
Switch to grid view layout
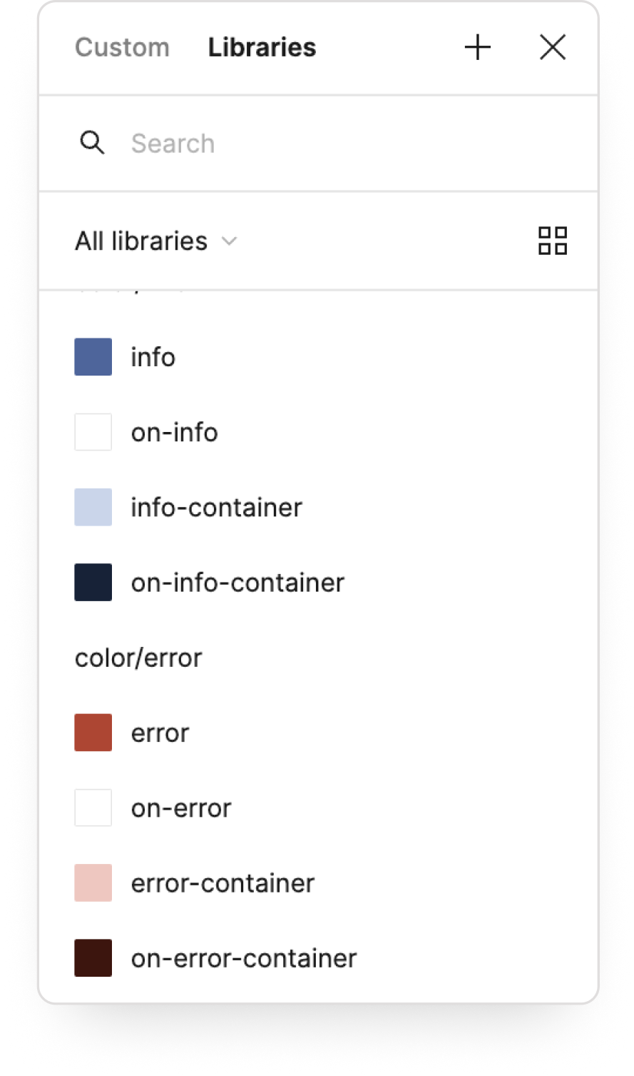553,241
